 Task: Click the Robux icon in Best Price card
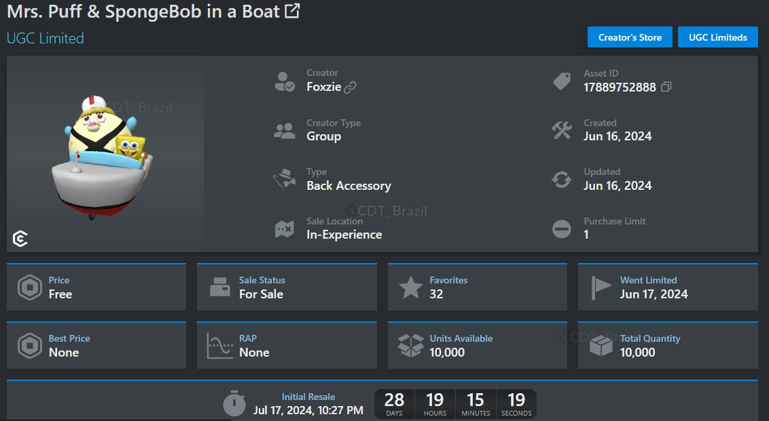(x=29, y=346)
